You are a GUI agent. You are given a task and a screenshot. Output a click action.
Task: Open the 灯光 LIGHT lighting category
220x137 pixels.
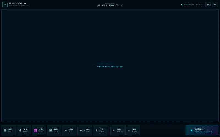tap(100, 130)
